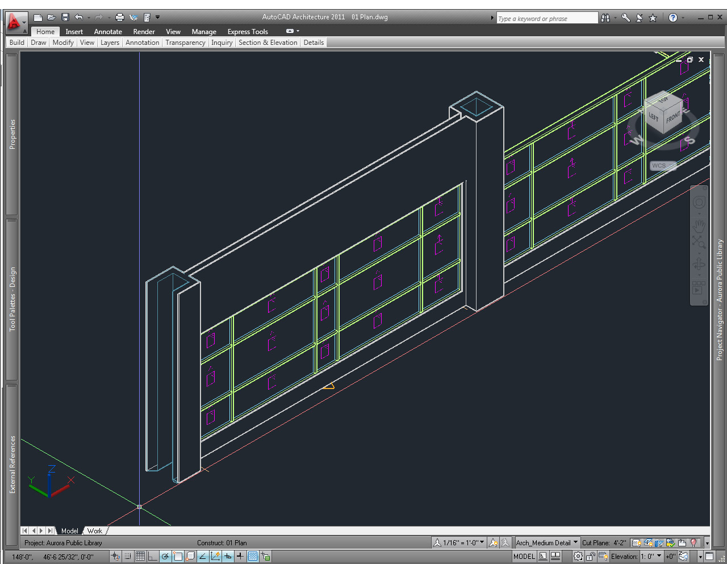
Task: Open the Annotate ribbon tab
Action: pos(108,32)
